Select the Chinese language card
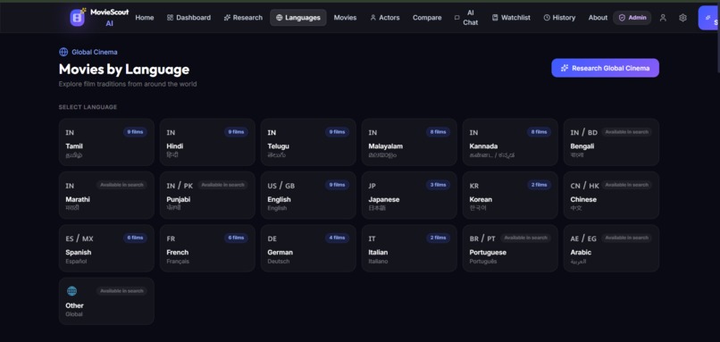The image size is (720, 342). pos(611,195)
